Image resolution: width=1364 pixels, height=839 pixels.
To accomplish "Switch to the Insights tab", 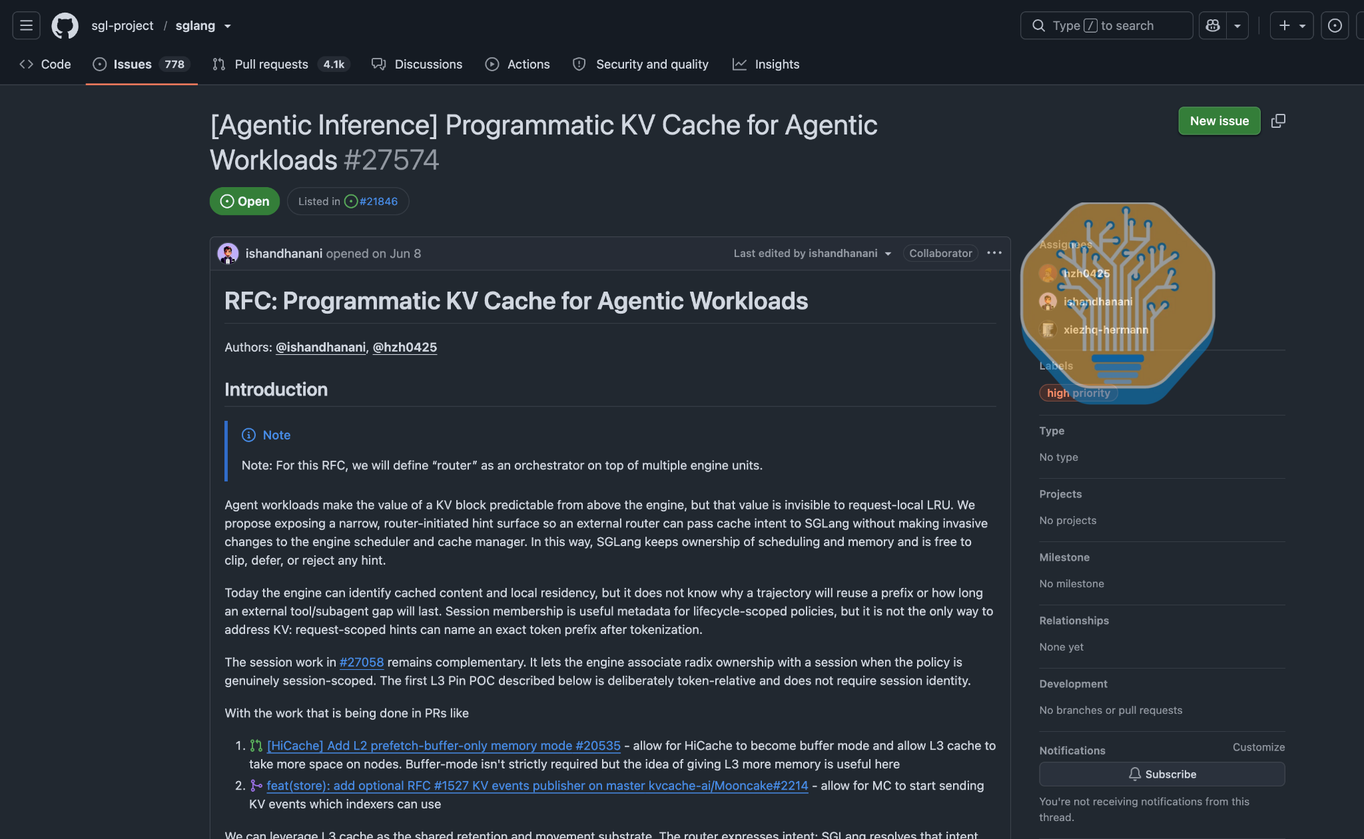I will 766,64.
